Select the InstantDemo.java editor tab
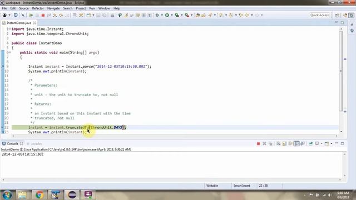 [x=18, y=23]
